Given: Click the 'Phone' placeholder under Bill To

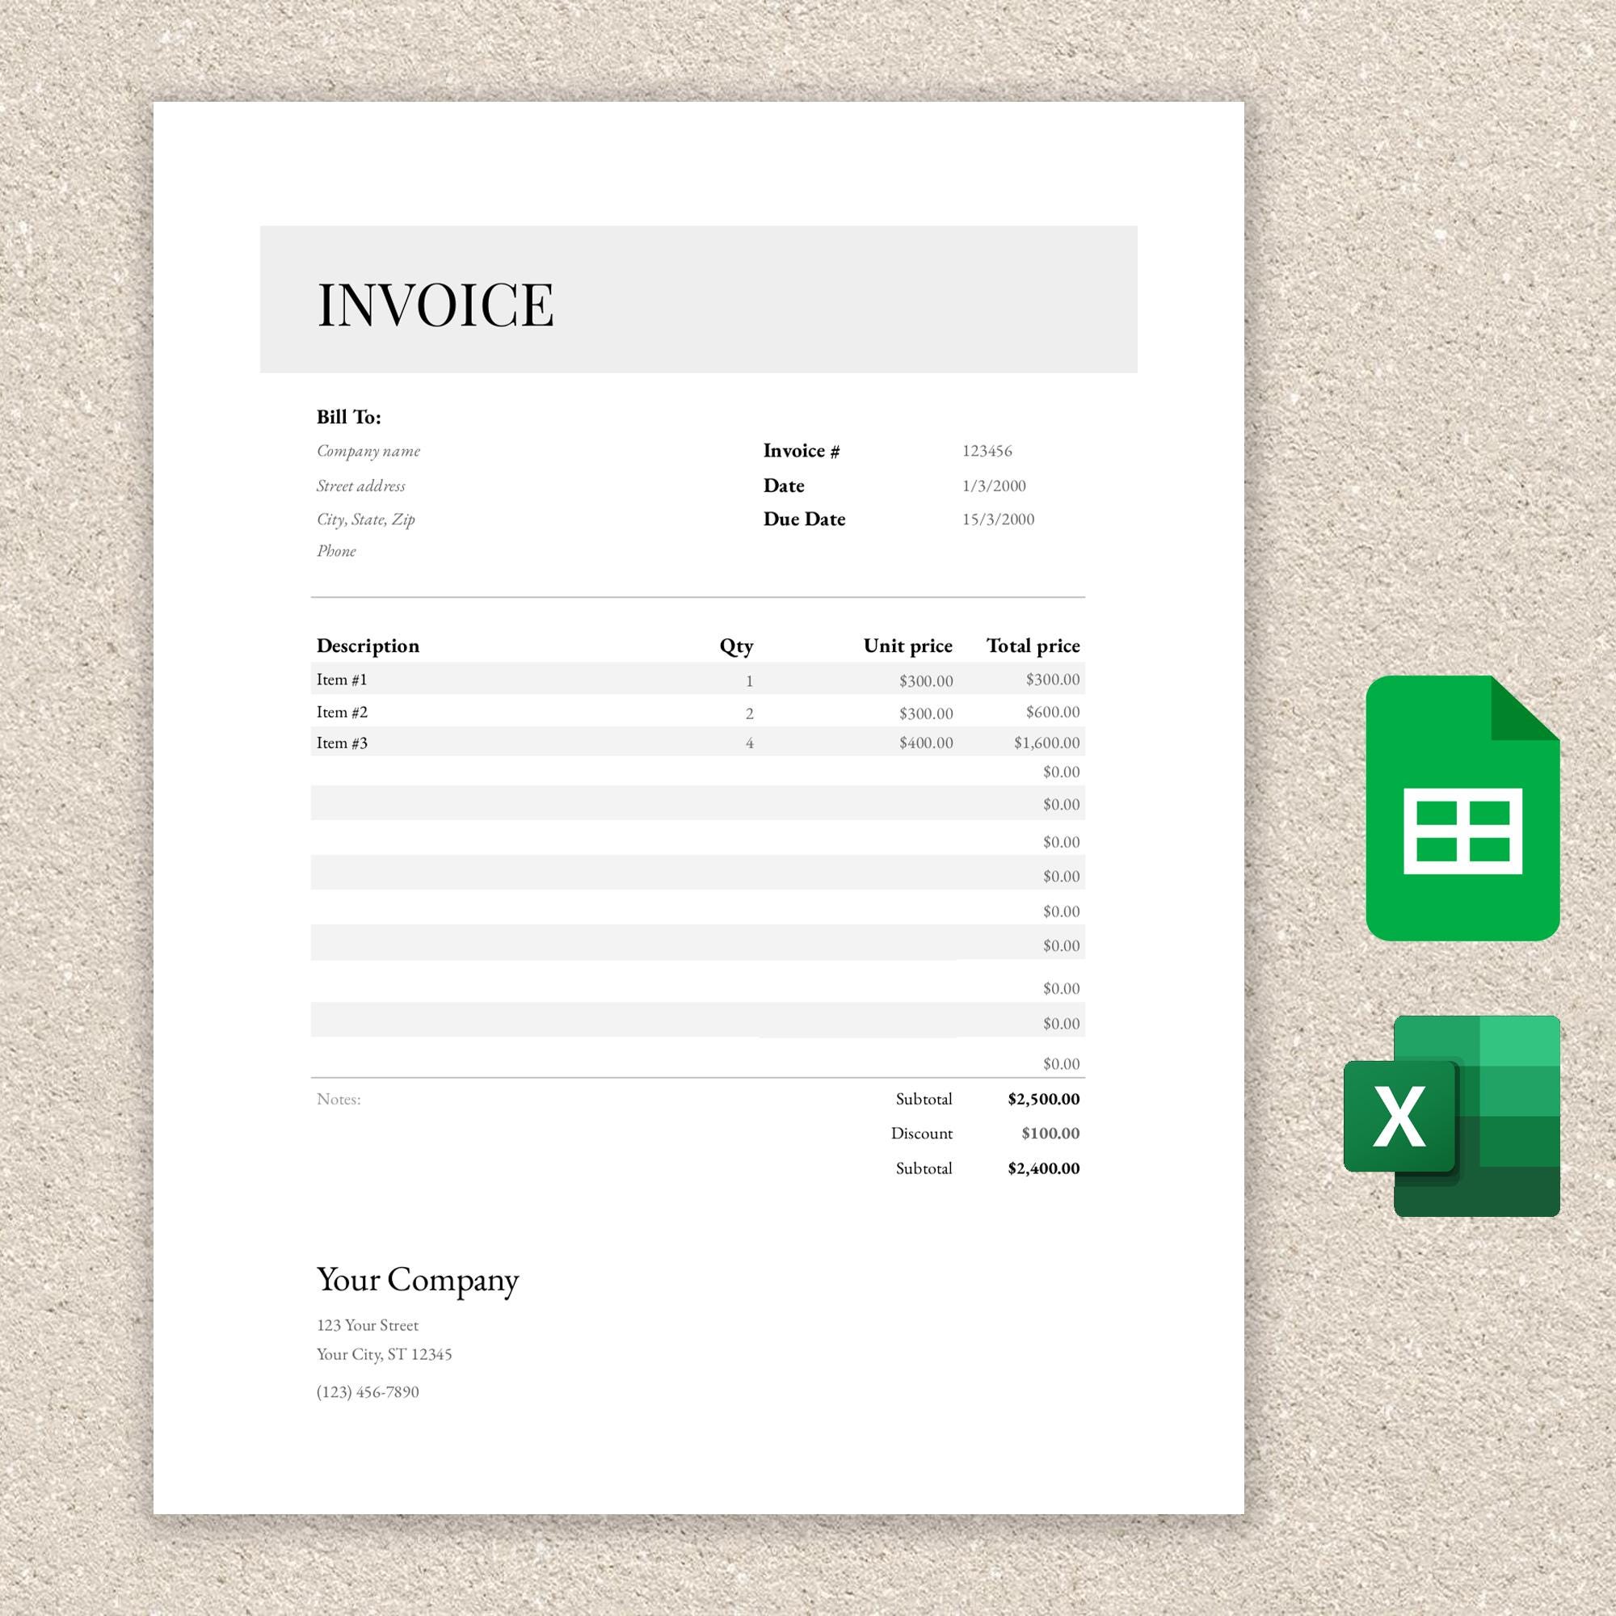Looking at the screenshot, I should [336, 550].
